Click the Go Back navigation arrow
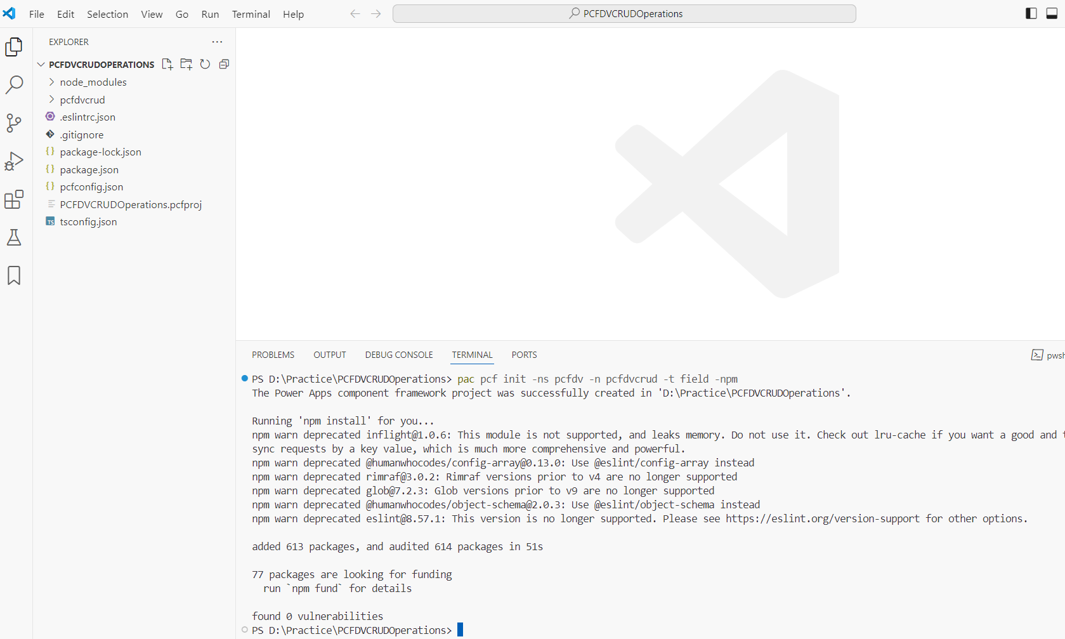This screenshot has width=1065, height=639. click(355, 13)
